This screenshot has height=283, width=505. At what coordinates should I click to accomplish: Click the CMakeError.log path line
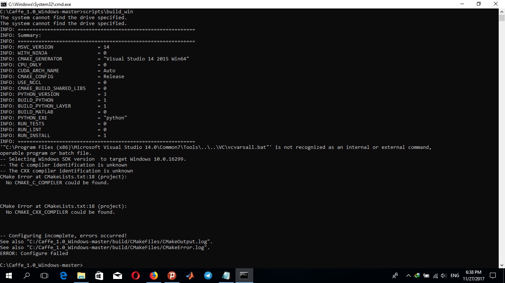pos(105,248)
